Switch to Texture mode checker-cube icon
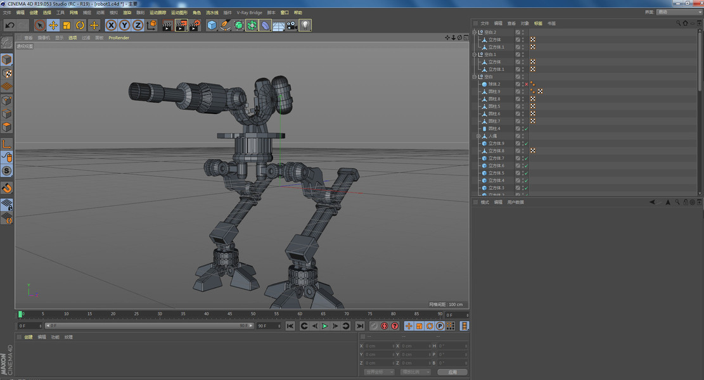The image size is (704, 380). [x=6, y=73]
